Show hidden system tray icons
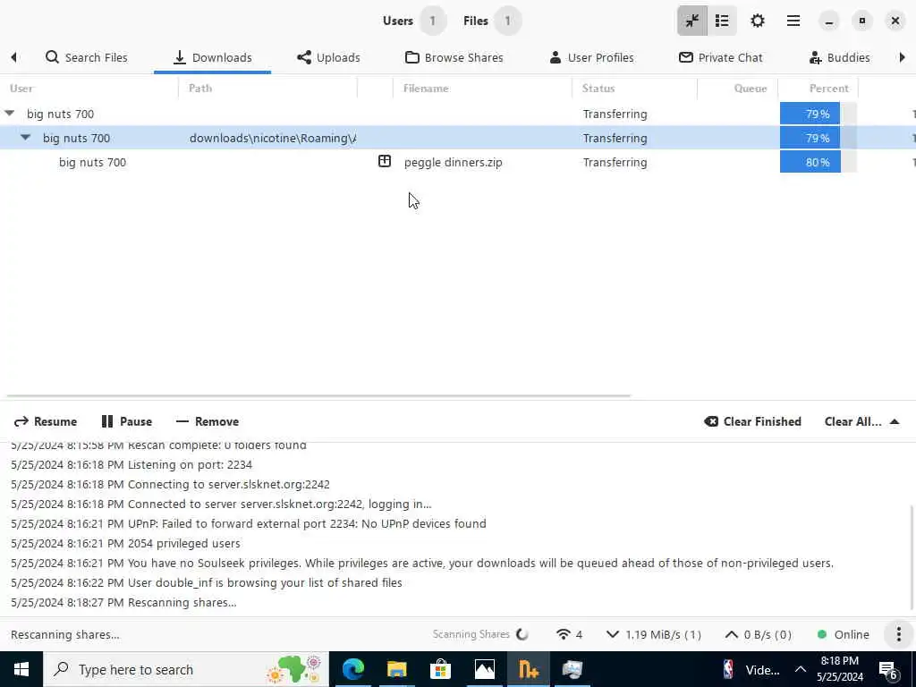This screenshot has width=916, height=687. pos(801,669)
